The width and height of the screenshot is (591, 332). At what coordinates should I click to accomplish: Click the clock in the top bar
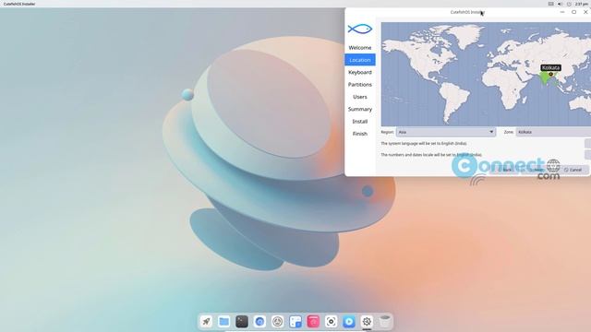point(582,4)
